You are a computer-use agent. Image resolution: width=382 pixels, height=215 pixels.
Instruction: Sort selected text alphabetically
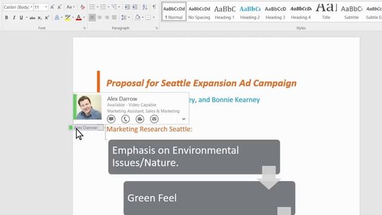[144, 7]
